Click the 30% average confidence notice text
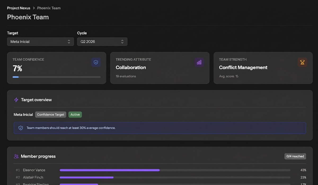The width and height of the screenshot is (318, 185). click(71, 128)
